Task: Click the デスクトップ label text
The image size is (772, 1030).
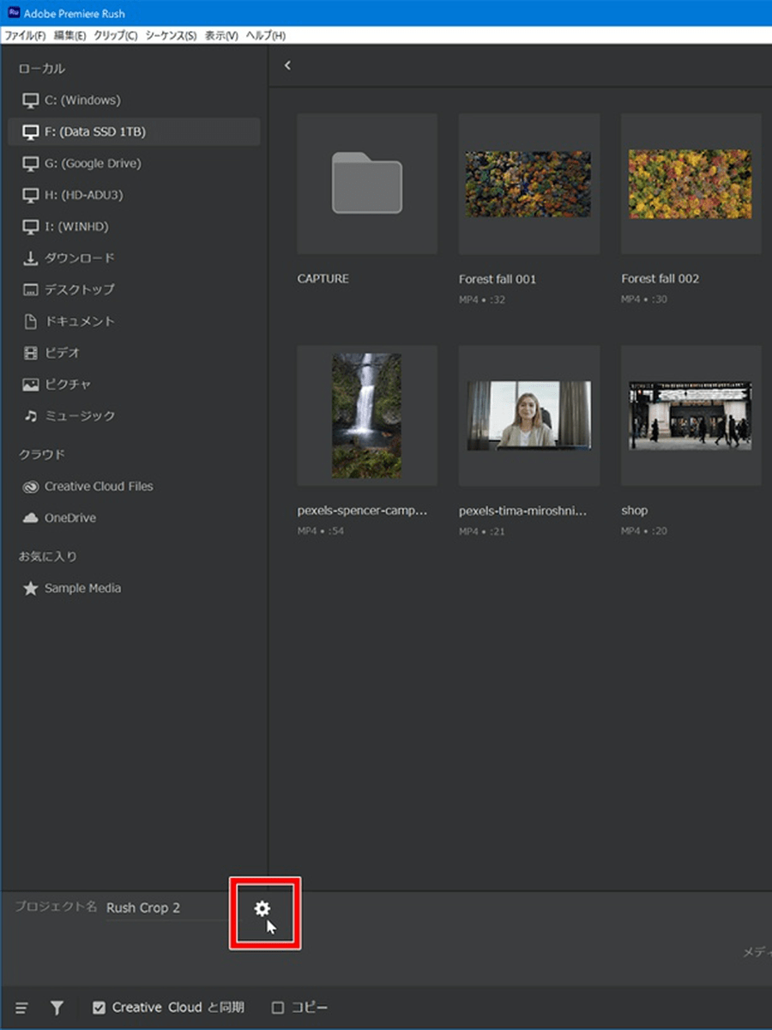Action: tap(80, 290)
